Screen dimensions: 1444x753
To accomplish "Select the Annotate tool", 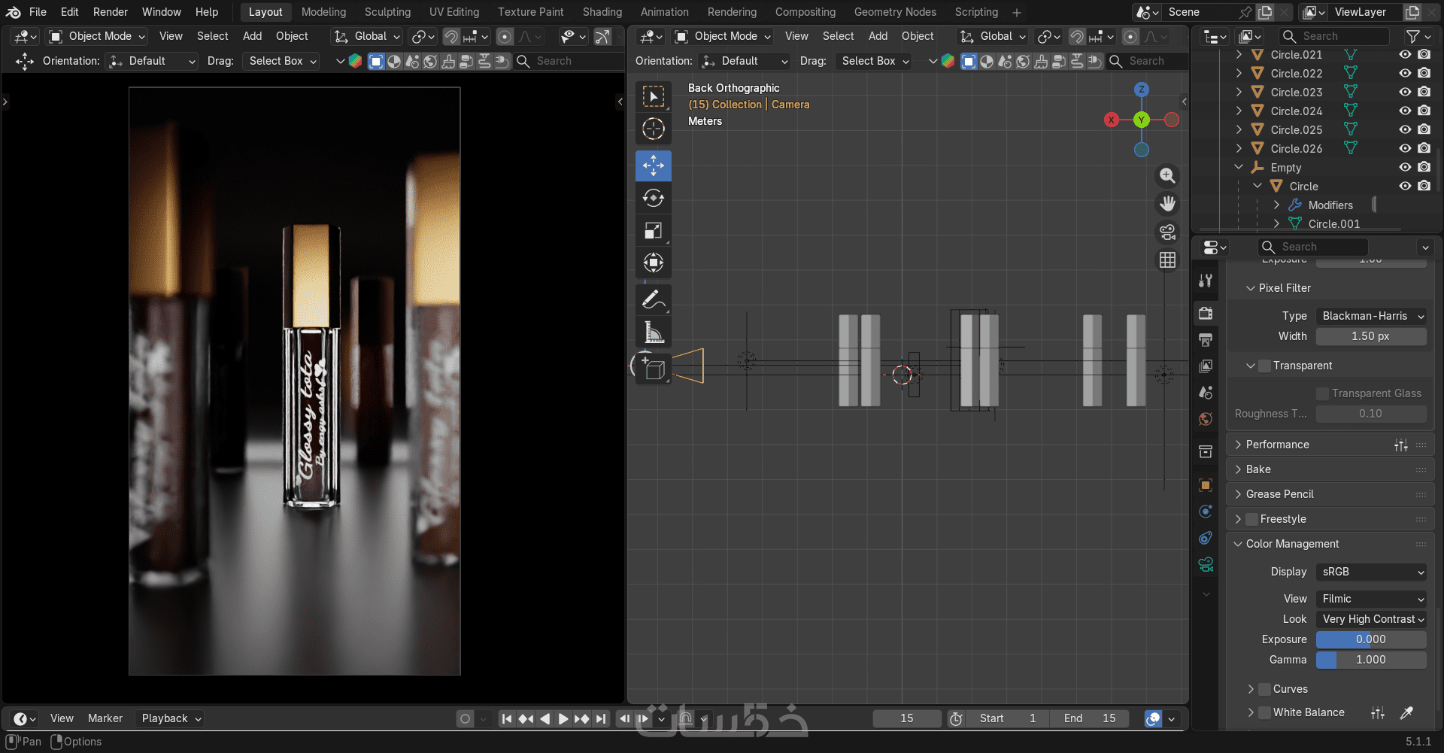I will [654, 299].
